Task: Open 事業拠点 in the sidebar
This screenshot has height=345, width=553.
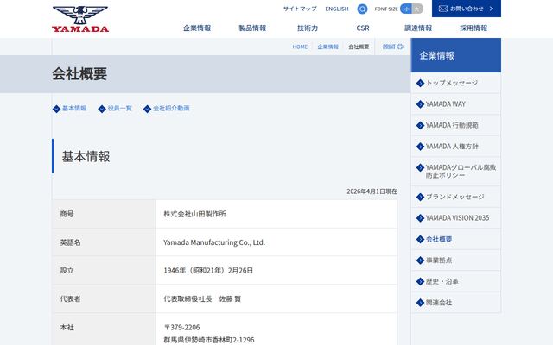Action: pyautogui.click(x=455, y=260)
